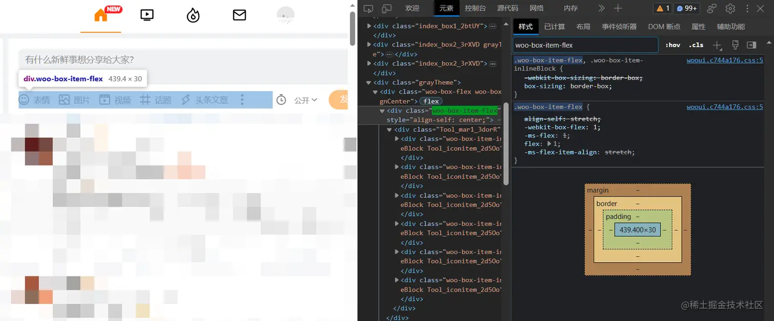Viewport: 774px width, 321px height.
Task: Switch to the 布局 pane
Action: pyautogui.click(x=583, y=27)
